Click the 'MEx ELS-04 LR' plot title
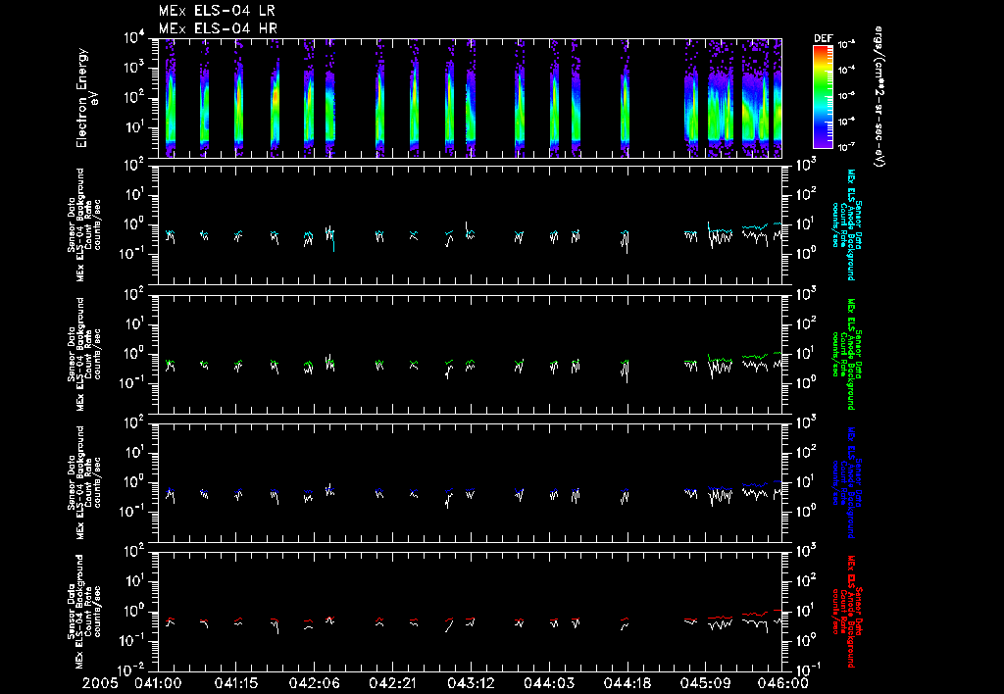Image resolution: width=1004 pixels, height=694 pixels. pos(217,11)
